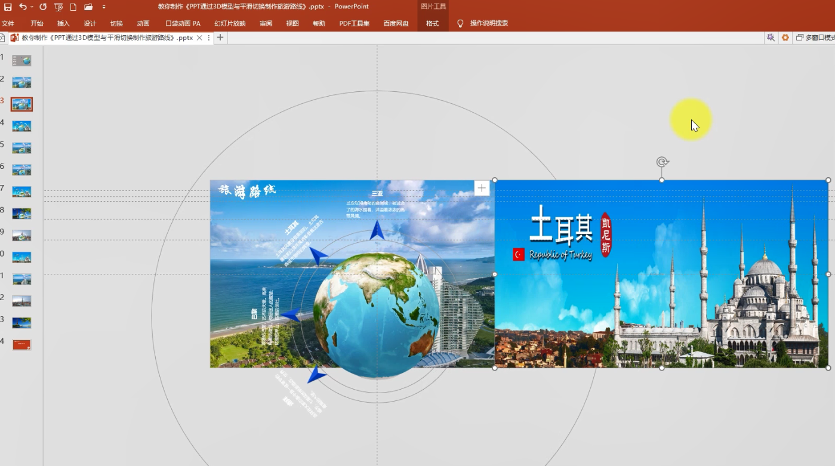Image resolution: width=835 pixels, height=466 pixels.
Task: Open the orange gear settings icon
Action: click(785, 37)
